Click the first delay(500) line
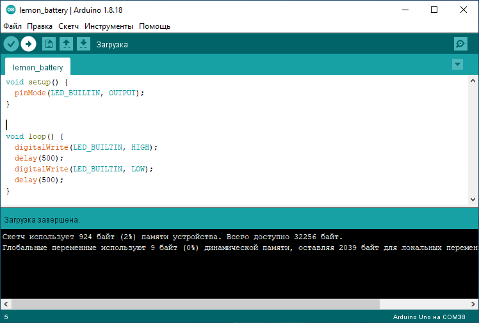 (x=39, y=158)
